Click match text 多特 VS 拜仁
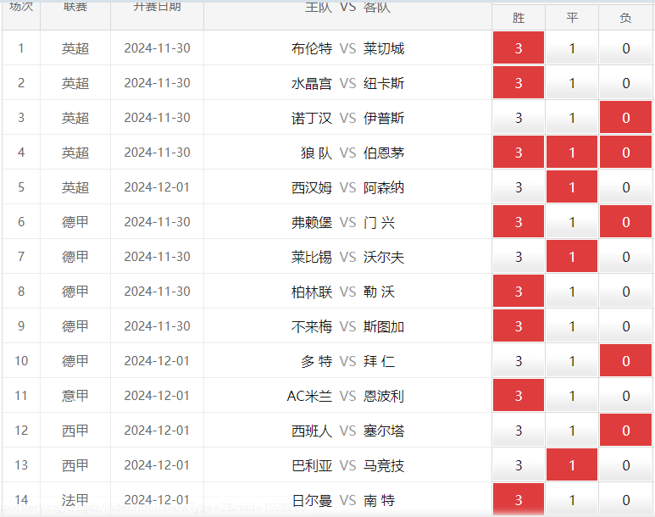Screen dimensions: 655x517 [347, 361]
